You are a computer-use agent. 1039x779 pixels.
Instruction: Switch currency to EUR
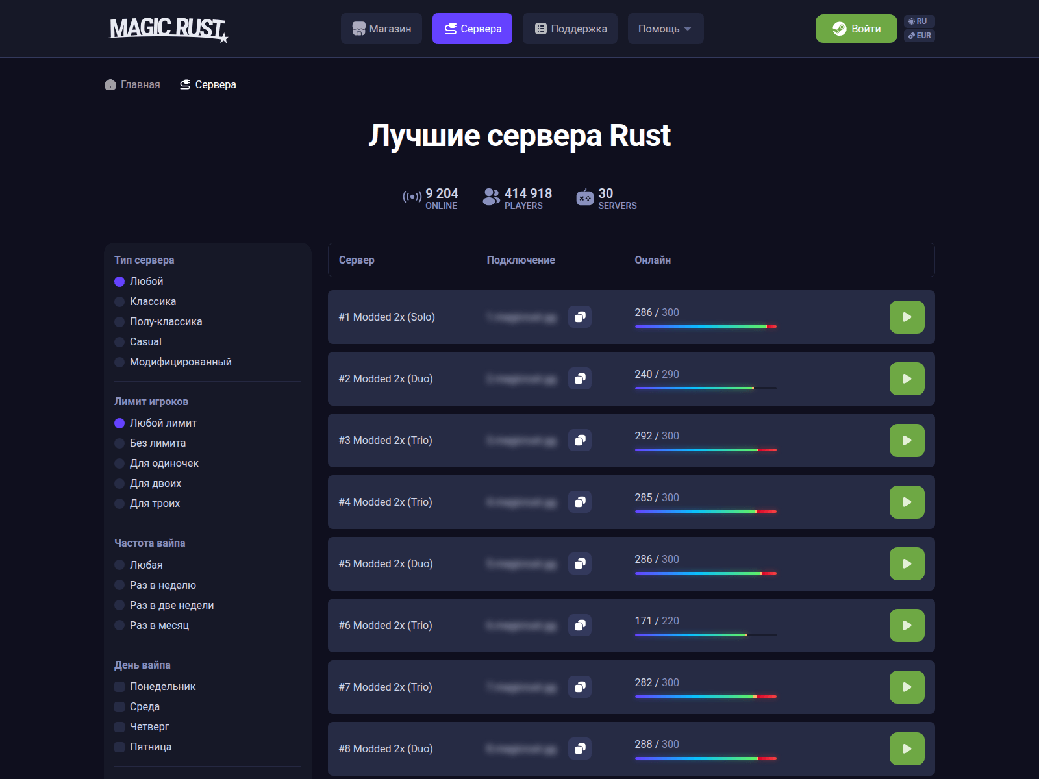click(x=920, y=36)
